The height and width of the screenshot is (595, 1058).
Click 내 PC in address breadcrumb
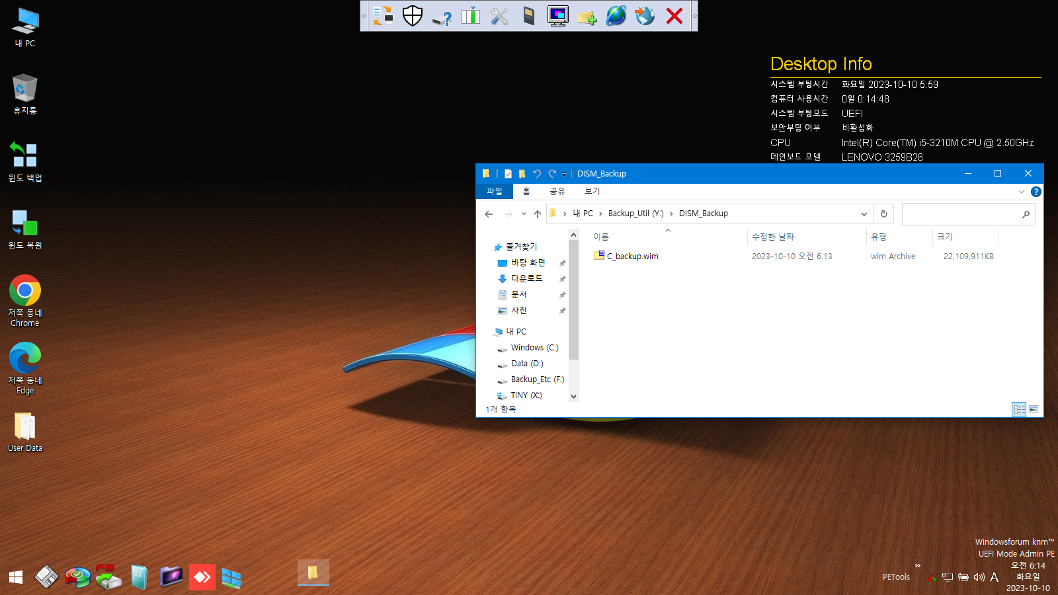point(583,214)
